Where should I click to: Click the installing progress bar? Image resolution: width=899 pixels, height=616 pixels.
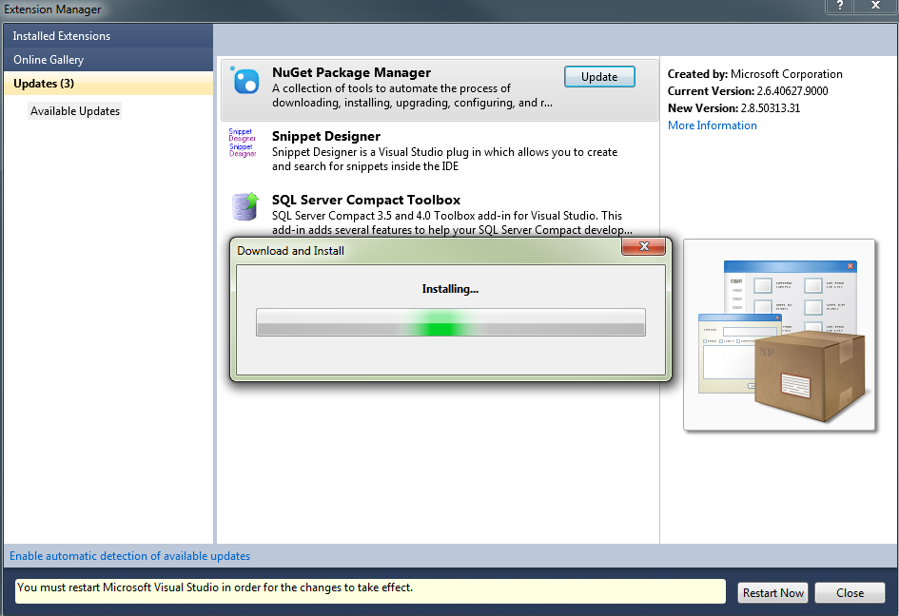point(451,322)
